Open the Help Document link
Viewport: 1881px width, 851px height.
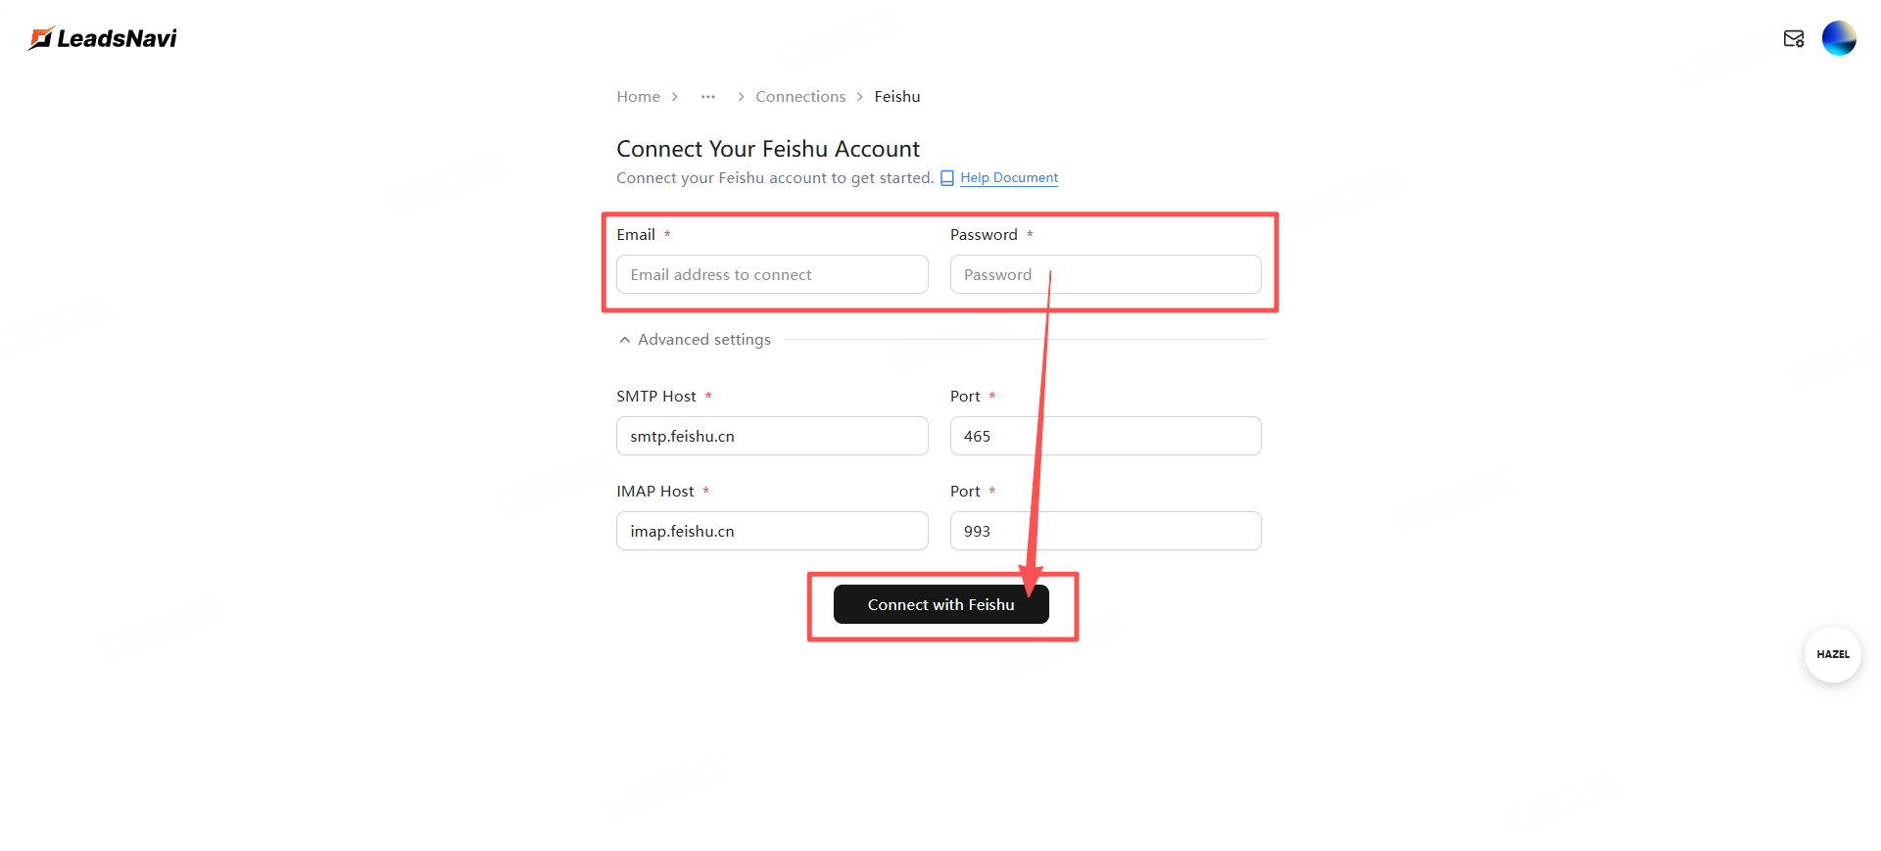click(x=1009, y=178)
